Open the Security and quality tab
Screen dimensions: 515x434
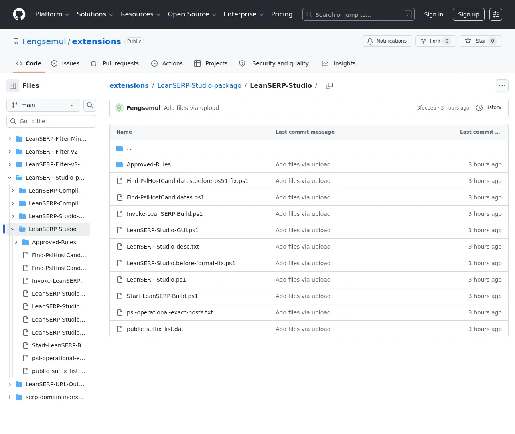click(274, 63)
